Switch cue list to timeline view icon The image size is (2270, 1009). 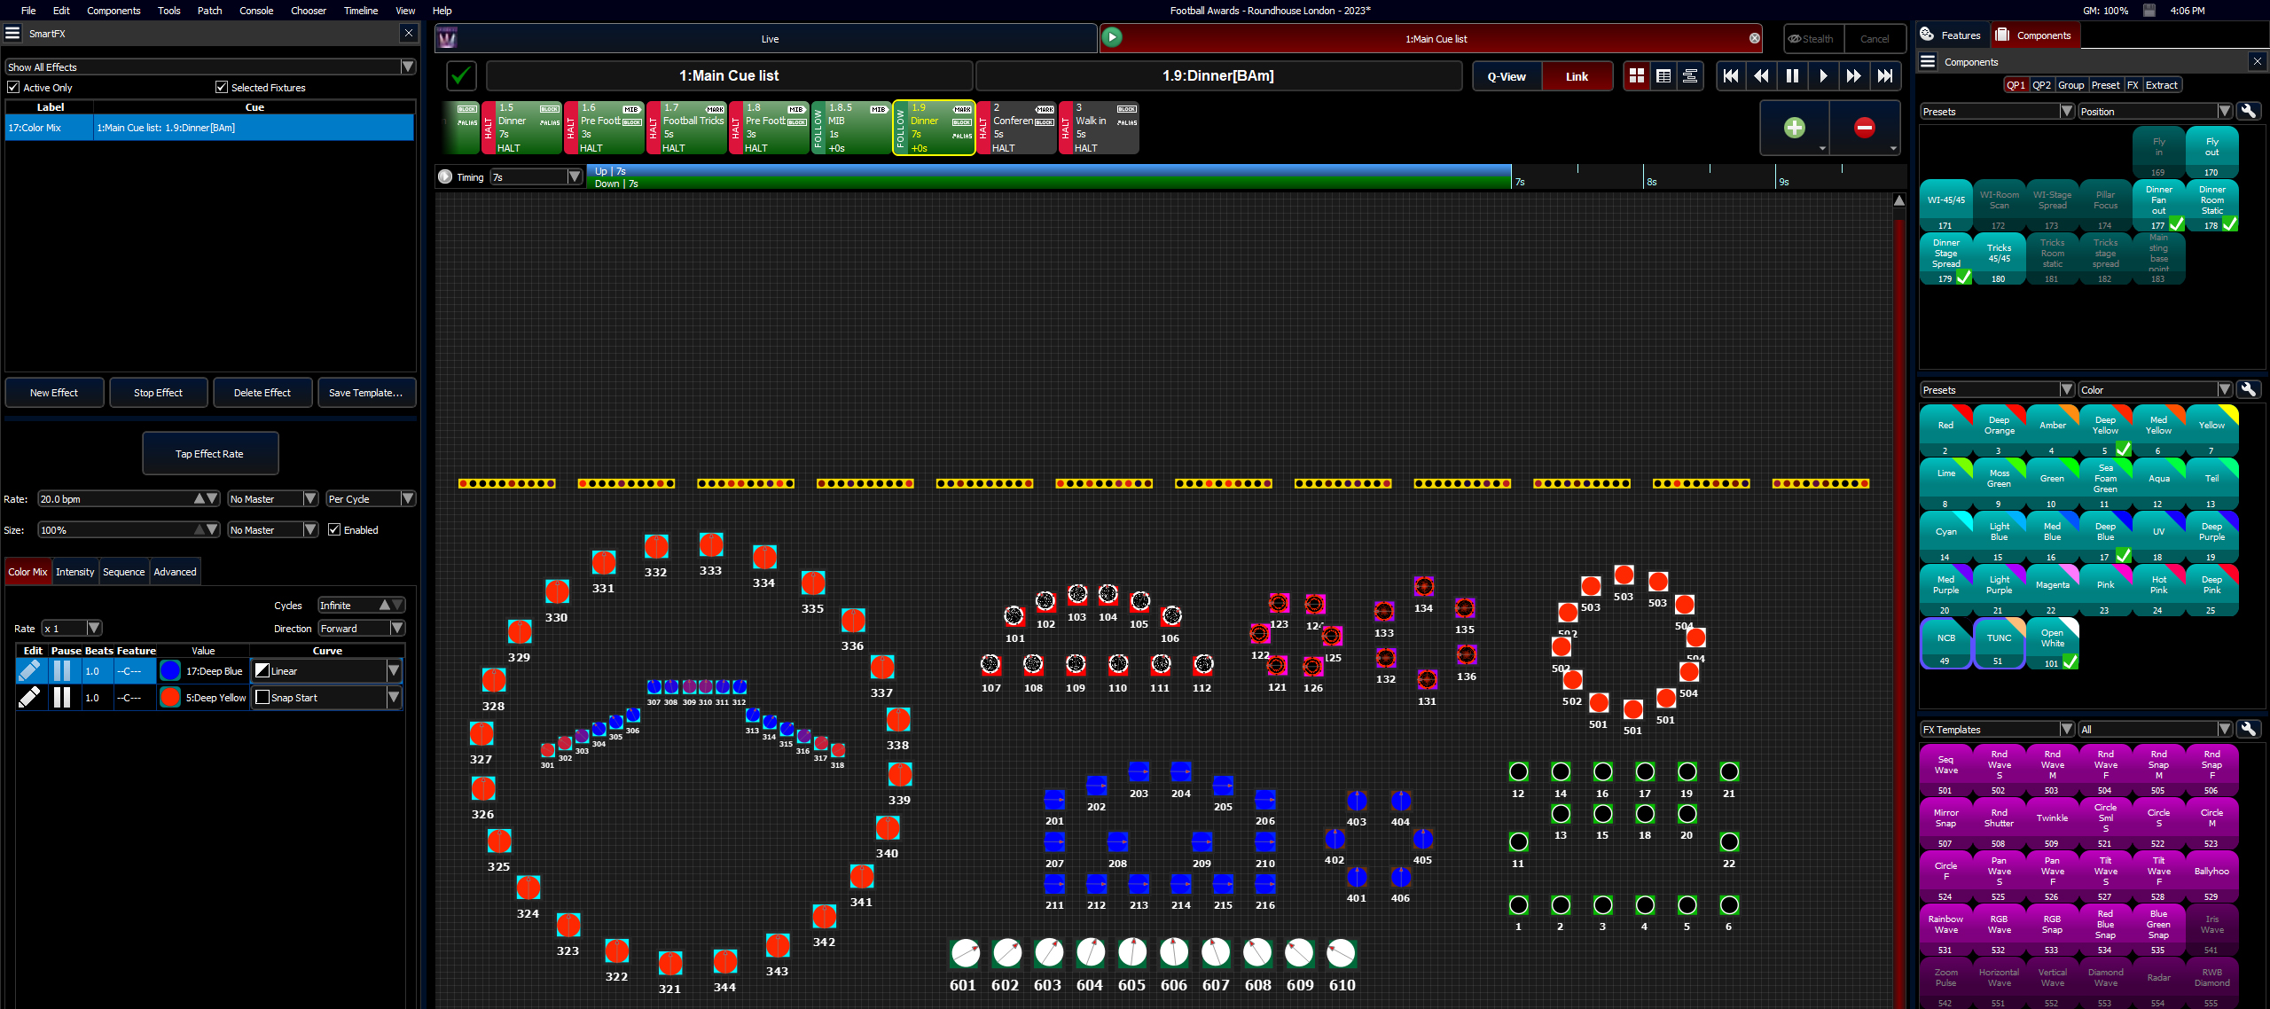point(1690,76)
